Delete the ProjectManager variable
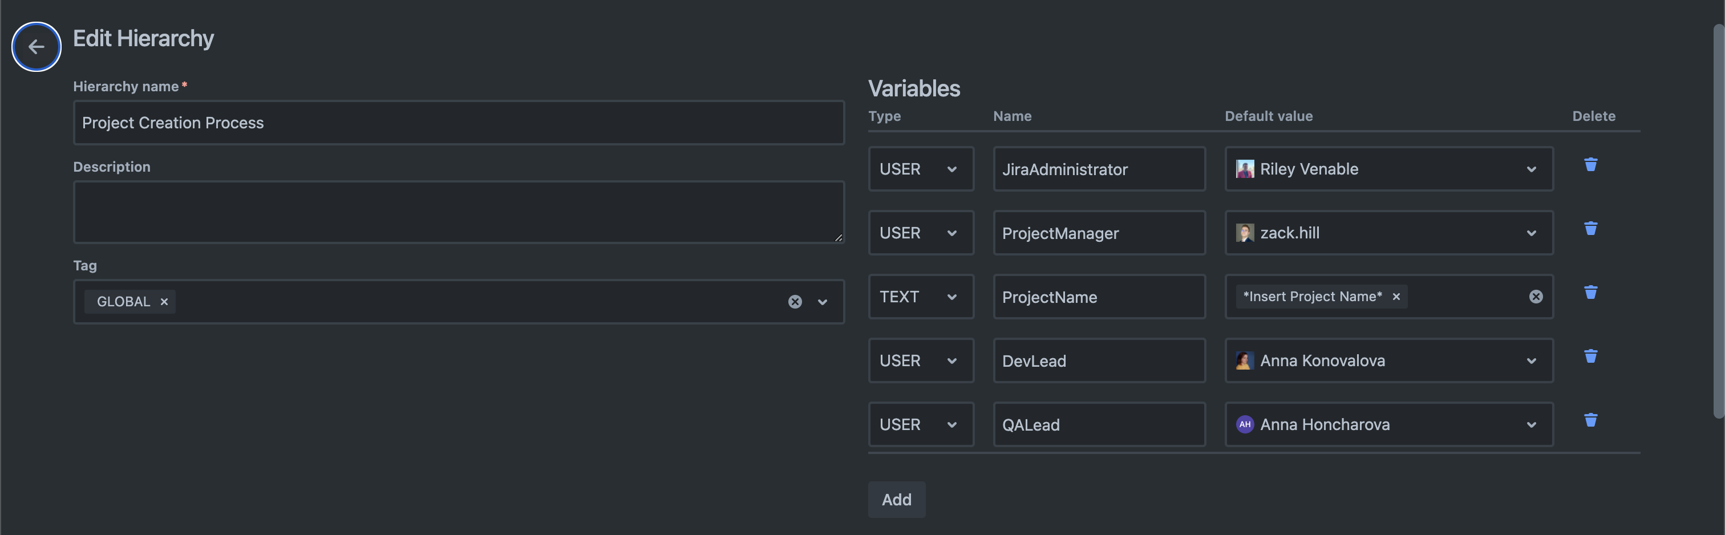 (1590, 229)
